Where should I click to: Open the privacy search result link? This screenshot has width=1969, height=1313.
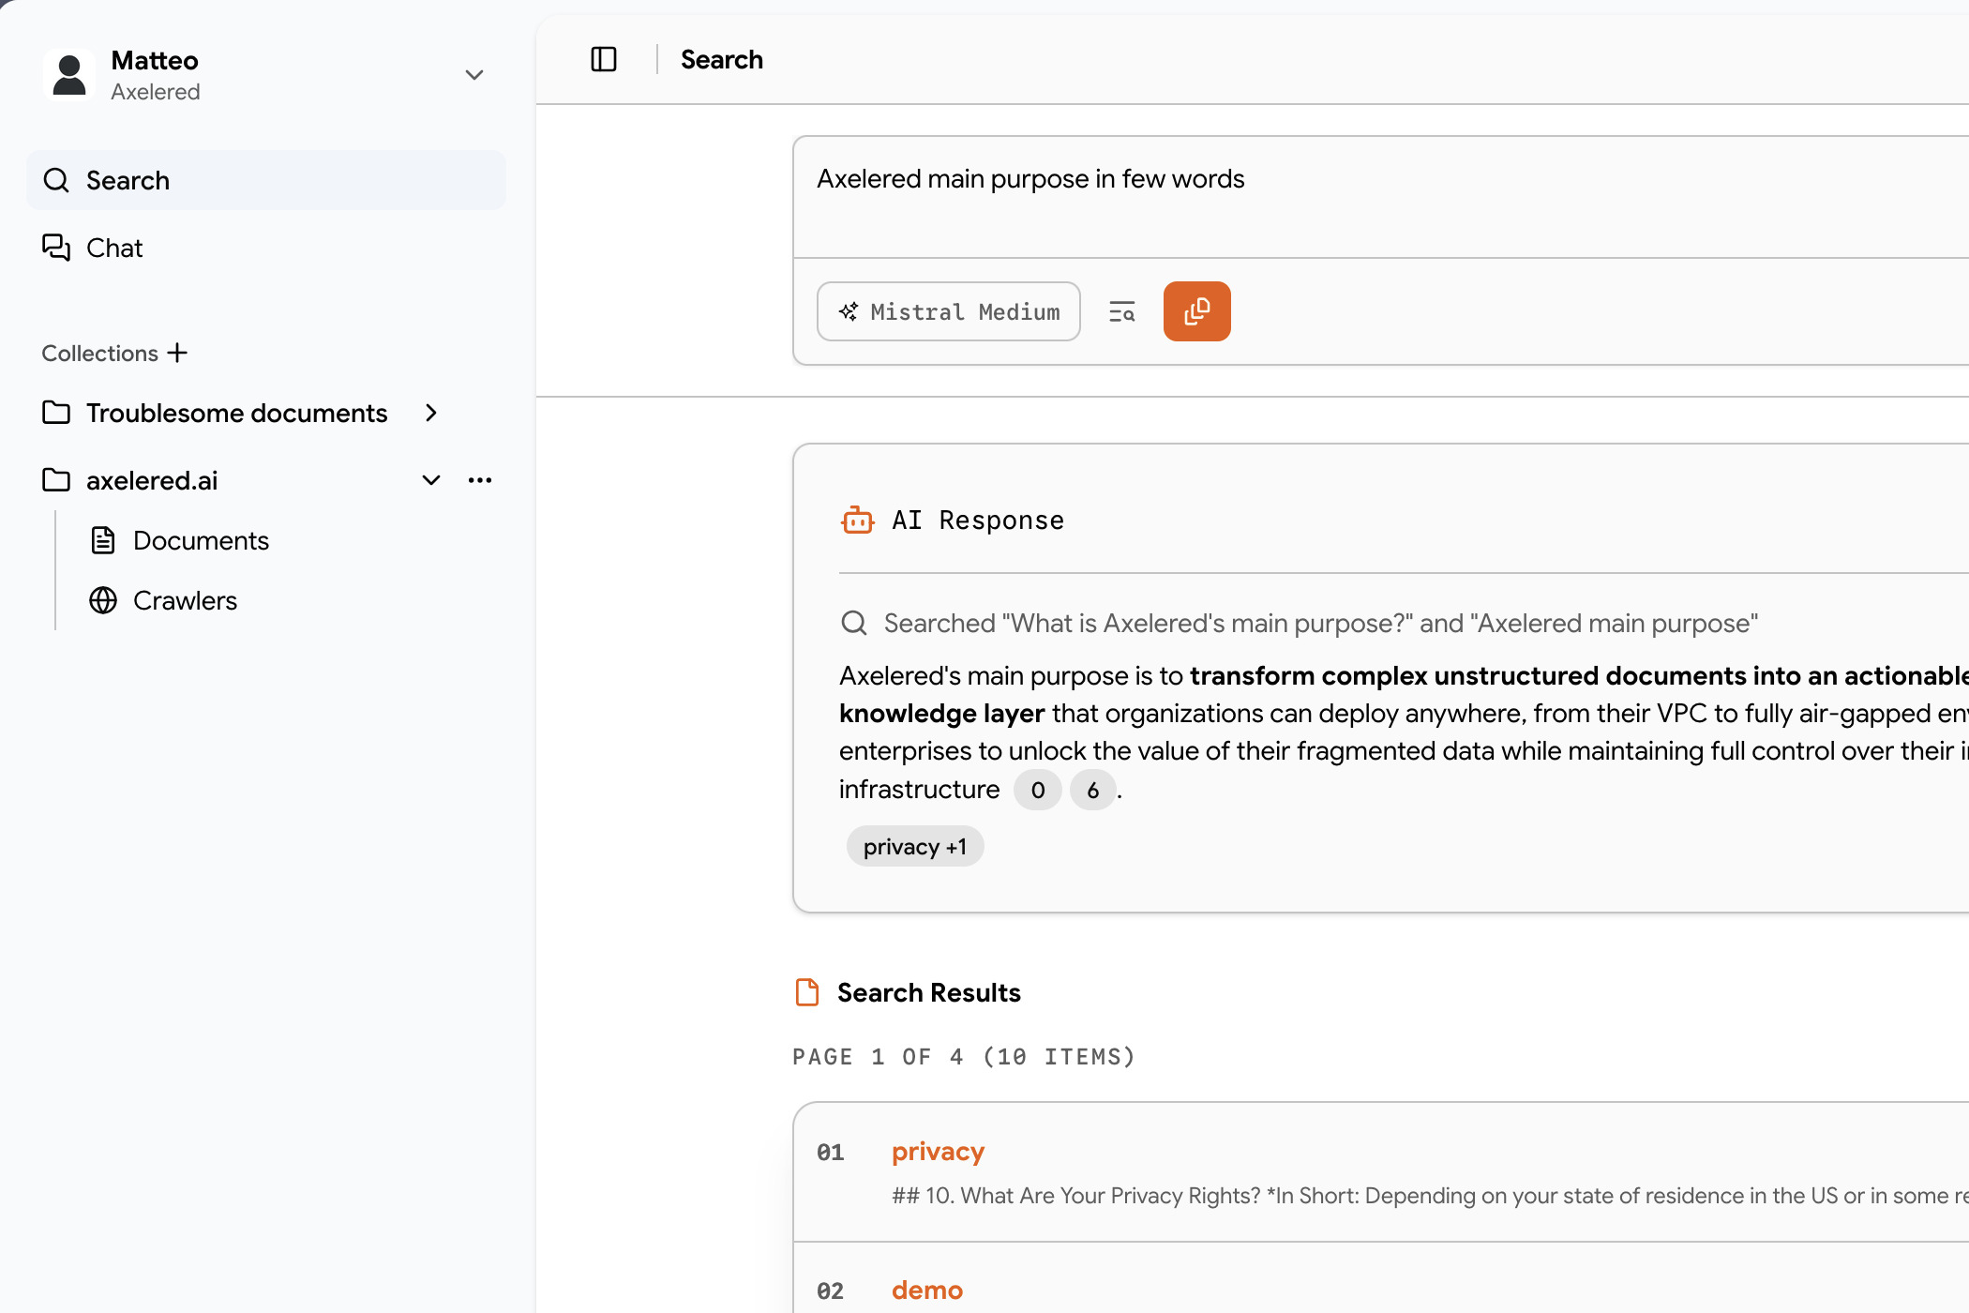(x=938, y=1151)
